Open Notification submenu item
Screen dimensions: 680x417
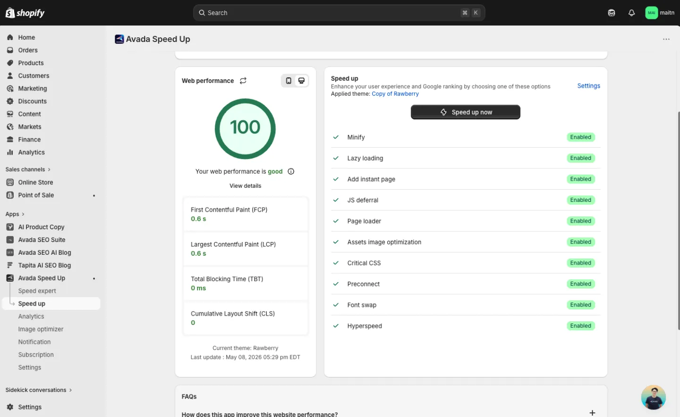pos(34,342)
